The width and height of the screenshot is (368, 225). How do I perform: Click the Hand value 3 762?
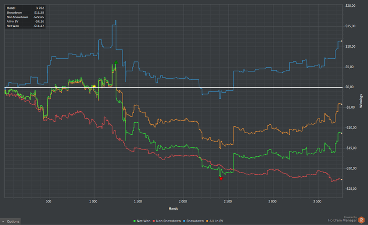click(40, 8)
